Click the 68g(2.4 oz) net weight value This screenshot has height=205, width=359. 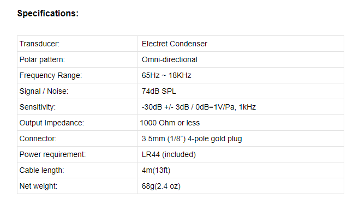click(161, 186)
